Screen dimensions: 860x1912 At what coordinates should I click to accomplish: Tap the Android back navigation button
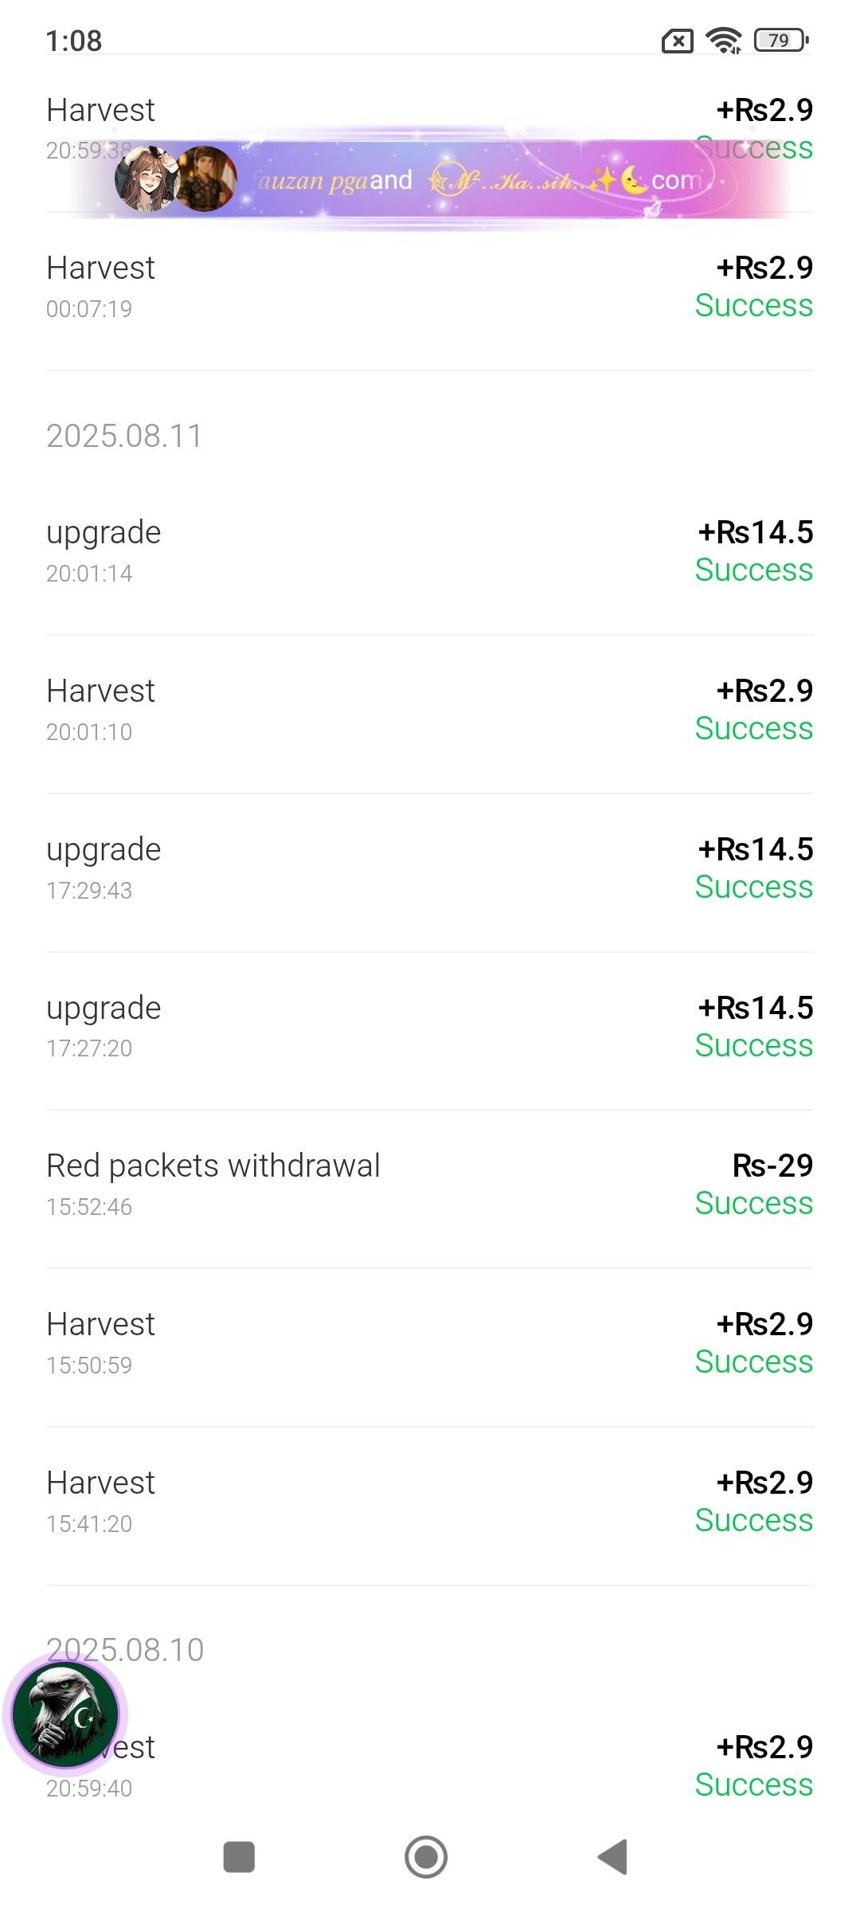coord(614,1857)
